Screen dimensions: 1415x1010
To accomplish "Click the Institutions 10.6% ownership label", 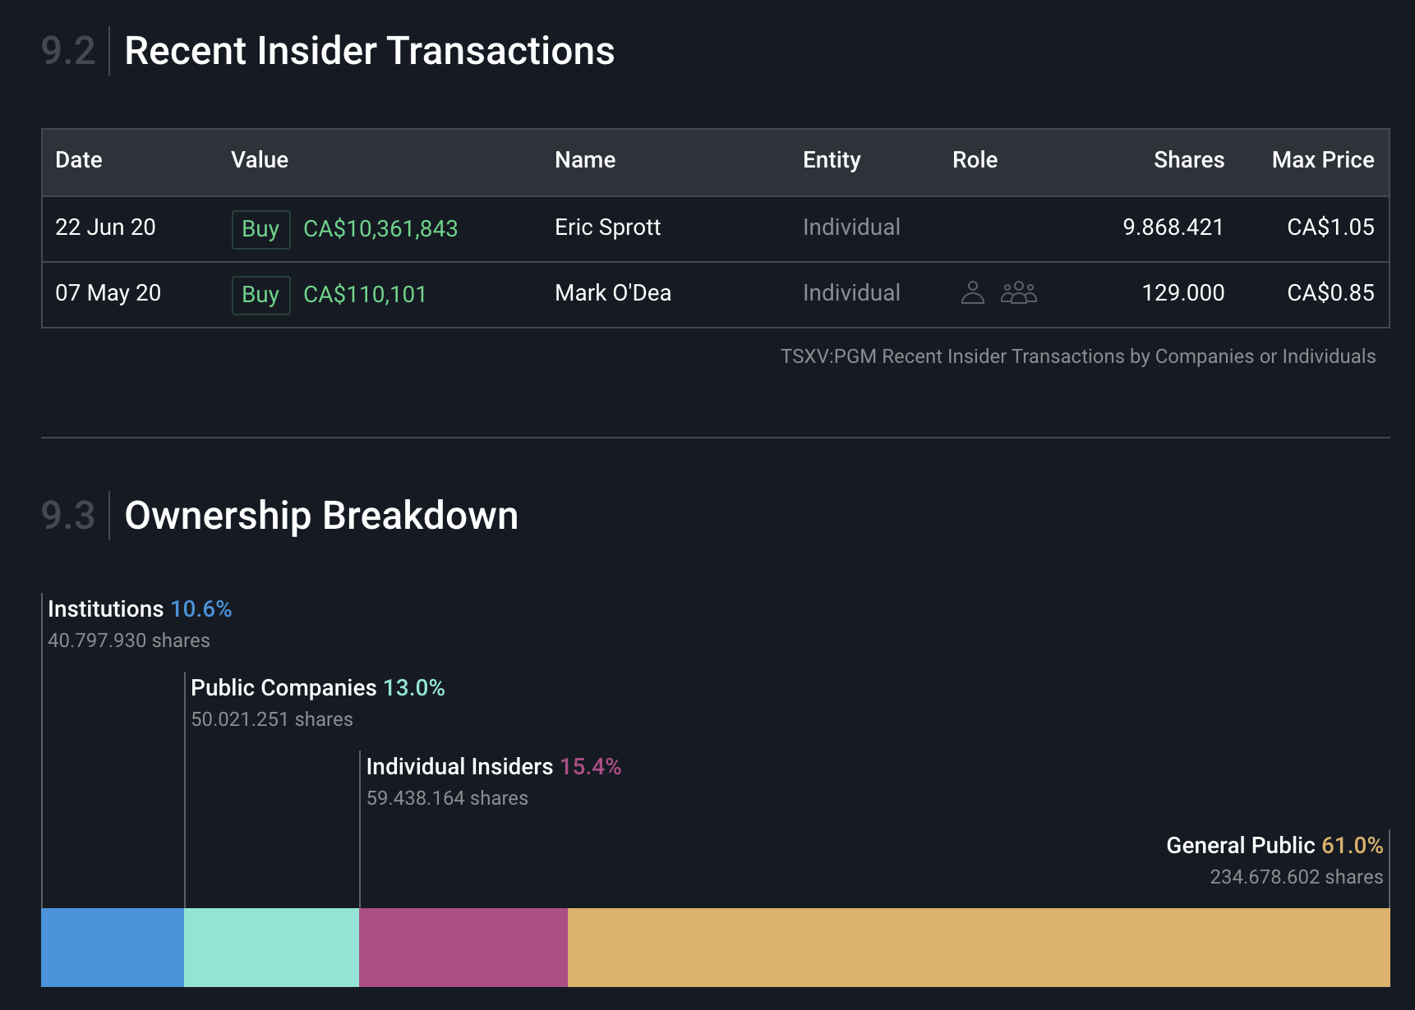I will click(x=140, y=609).
